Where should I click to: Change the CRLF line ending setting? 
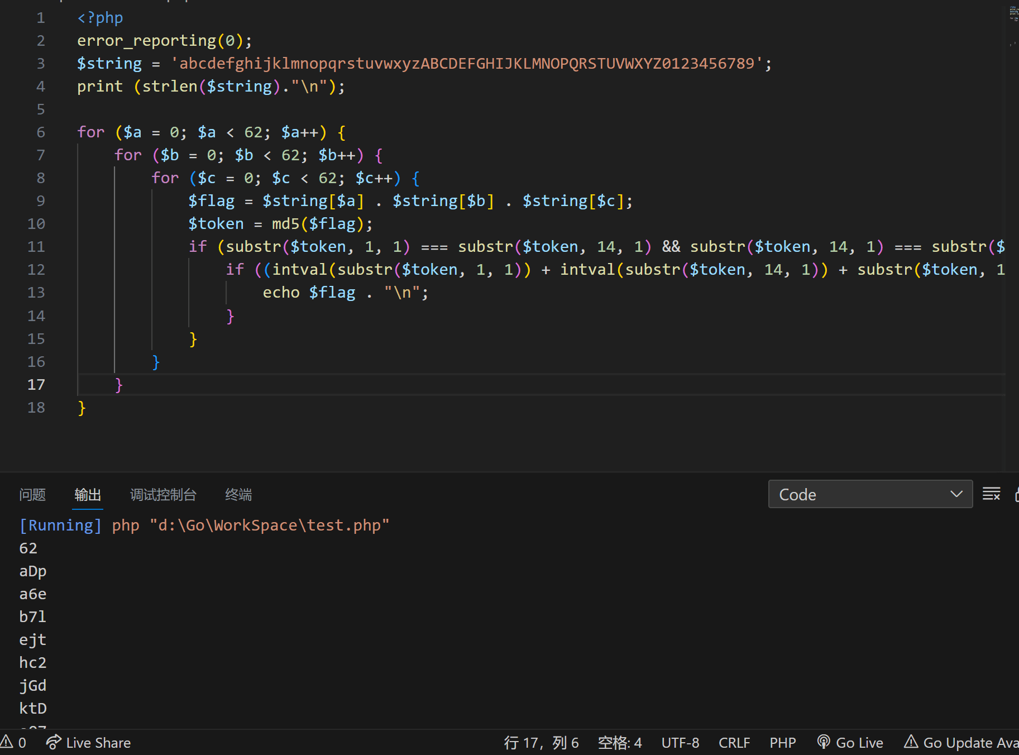[x=734, y=743]
